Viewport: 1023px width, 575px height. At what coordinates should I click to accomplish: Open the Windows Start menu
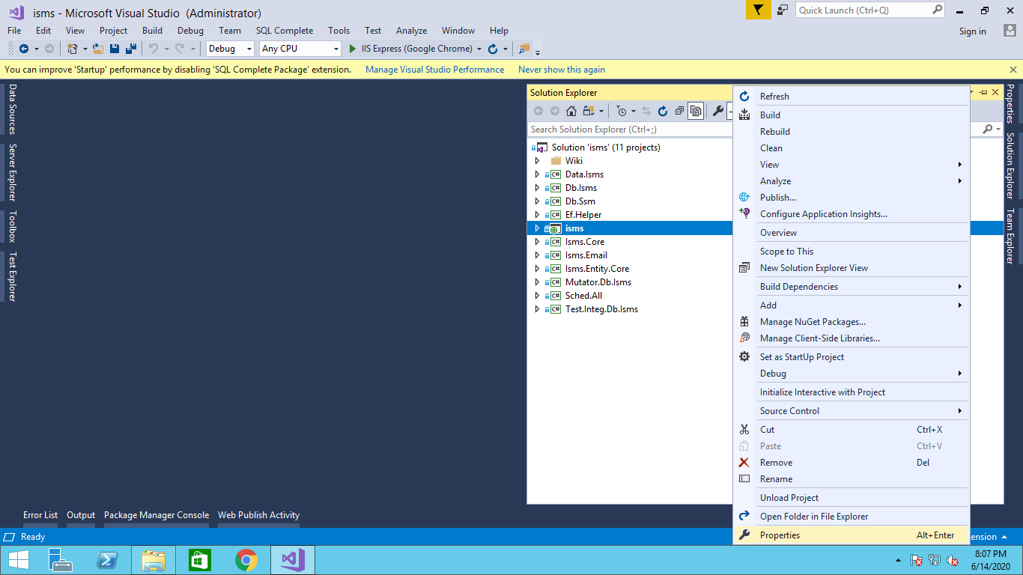(x=19, y=560)
